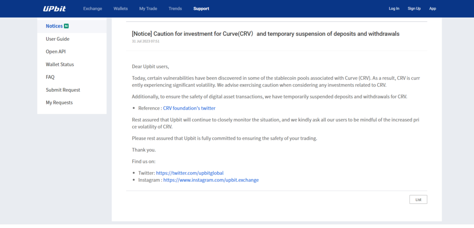Click the Sign Up link

tap(414, 9)
